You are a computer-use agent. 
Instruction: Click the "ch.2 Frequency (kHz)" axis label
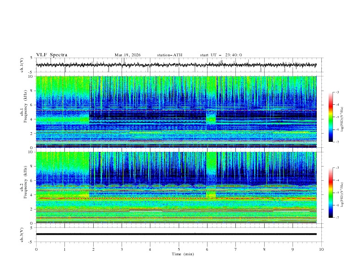[24, 182]
